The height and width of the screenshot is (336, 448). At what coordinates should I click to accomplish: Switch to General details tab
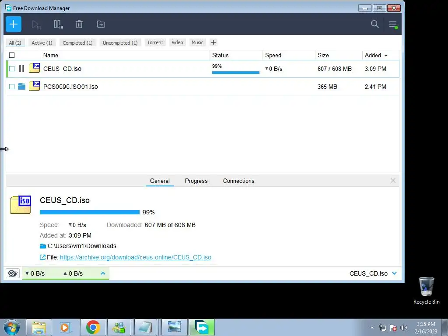[160, 181]
